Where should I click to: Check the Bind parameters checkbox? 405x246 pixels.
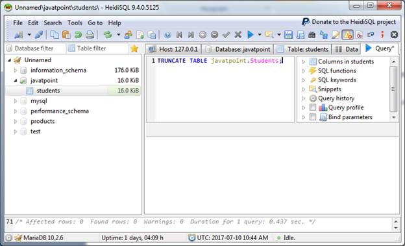313,117
